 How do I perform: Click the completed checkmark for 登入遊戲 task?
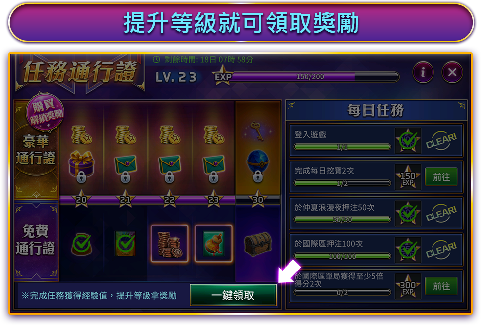[408, 141]
